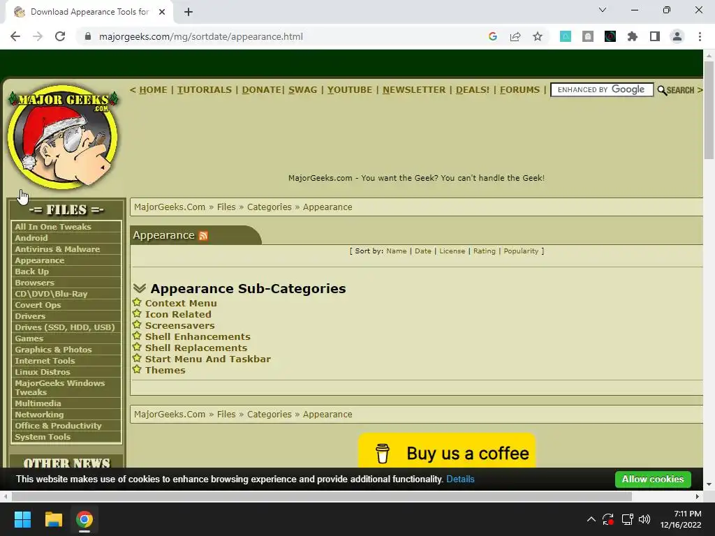Click the Buy us a coffee banner

coord(447,450)
